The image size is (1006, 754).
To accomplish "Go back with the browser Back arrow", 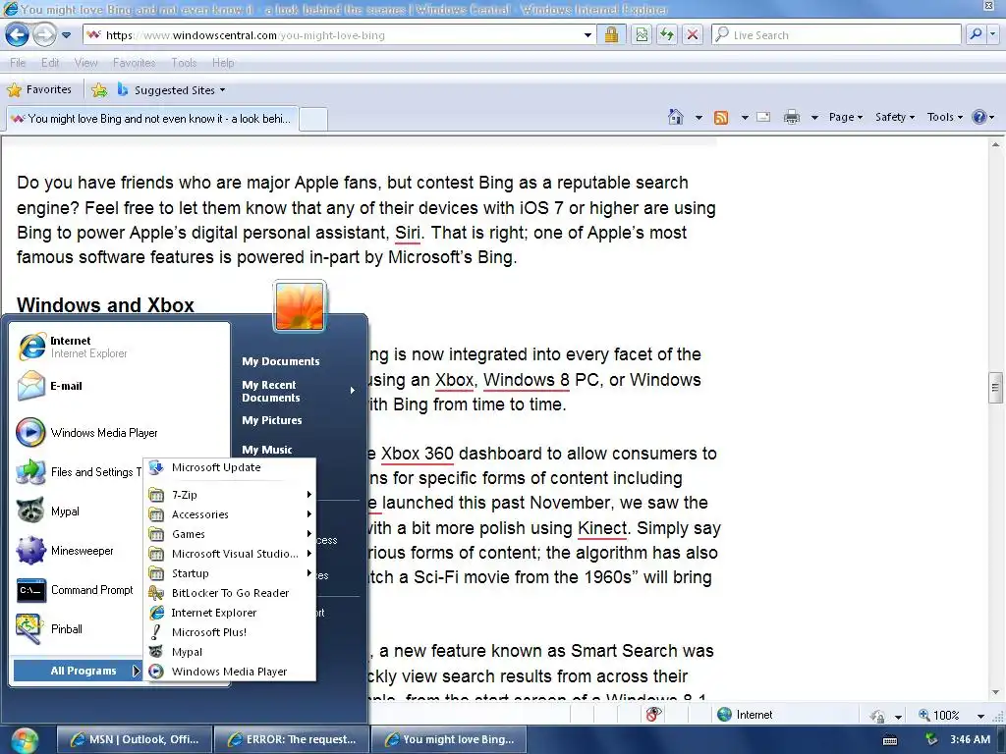I will pos(17,34).
